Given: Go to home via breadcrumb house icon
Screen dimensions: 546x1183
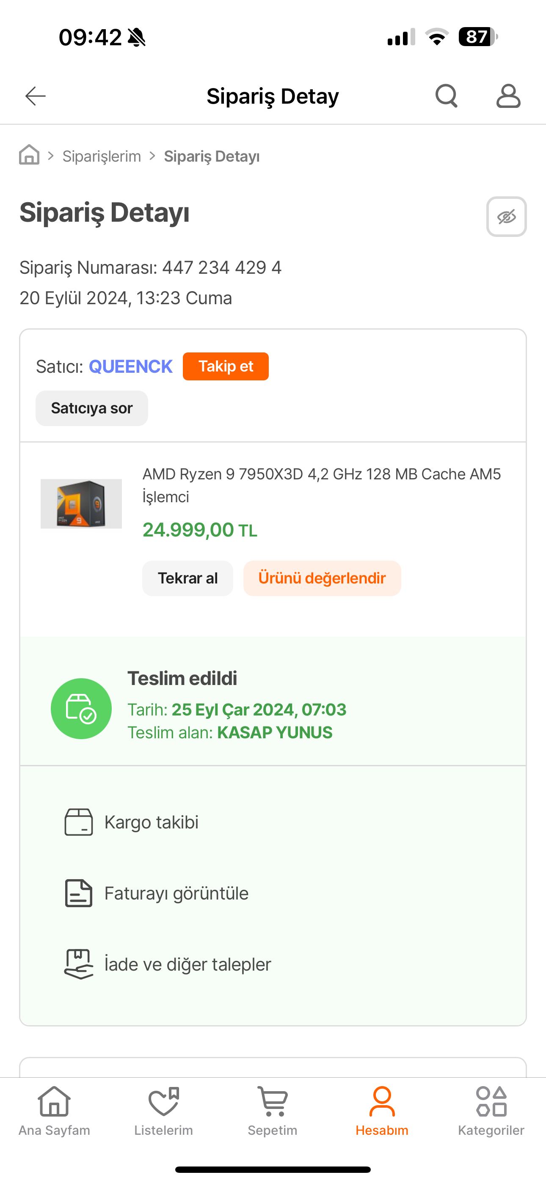Looking at the screenshot, I should click(29, 154).
